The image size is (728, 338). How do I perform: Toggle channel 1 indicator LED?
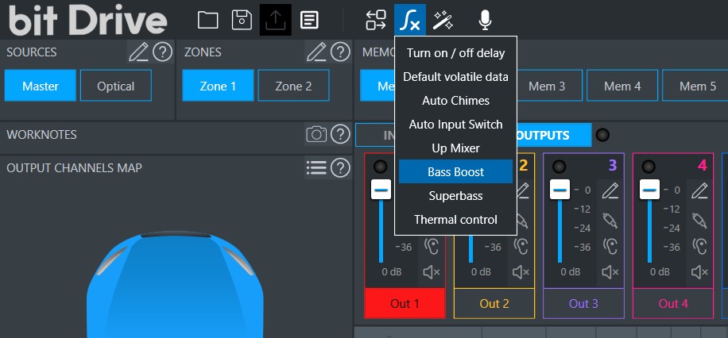coord(380,167)
